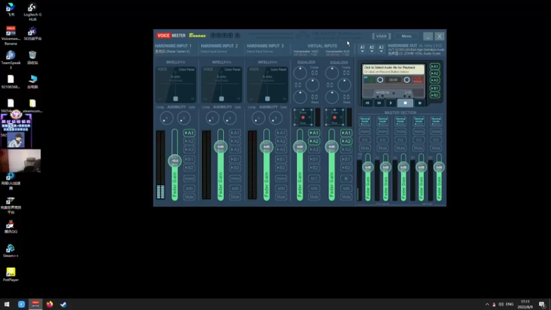Open the A1 hardware output device dropdown
The height and width of the screenshot is (310, 551).
tap(362, 49)
